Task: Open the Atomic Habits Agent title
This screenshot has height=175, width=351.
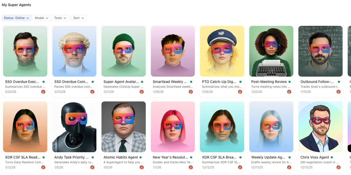Action: point(121,157)
